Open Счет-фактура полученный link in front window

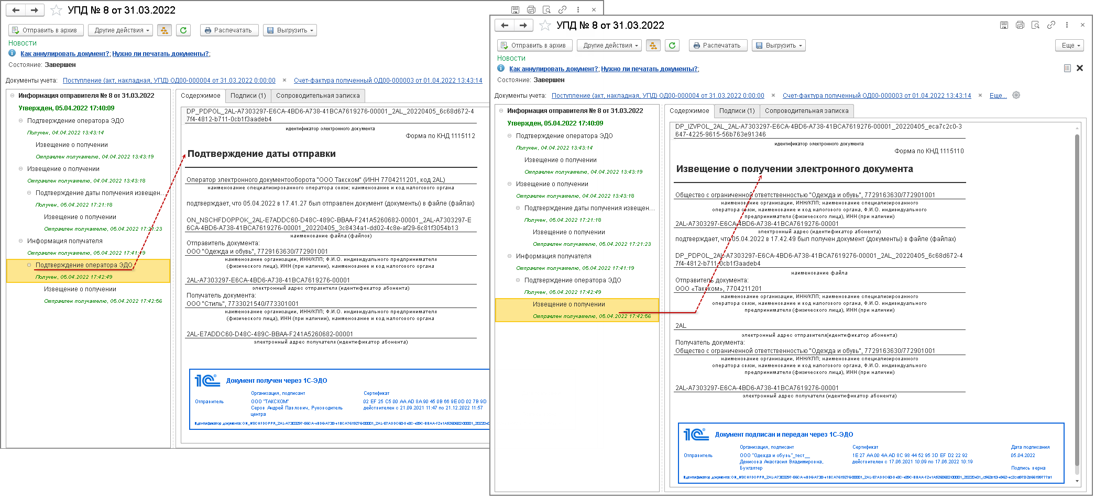pos(877,96)
